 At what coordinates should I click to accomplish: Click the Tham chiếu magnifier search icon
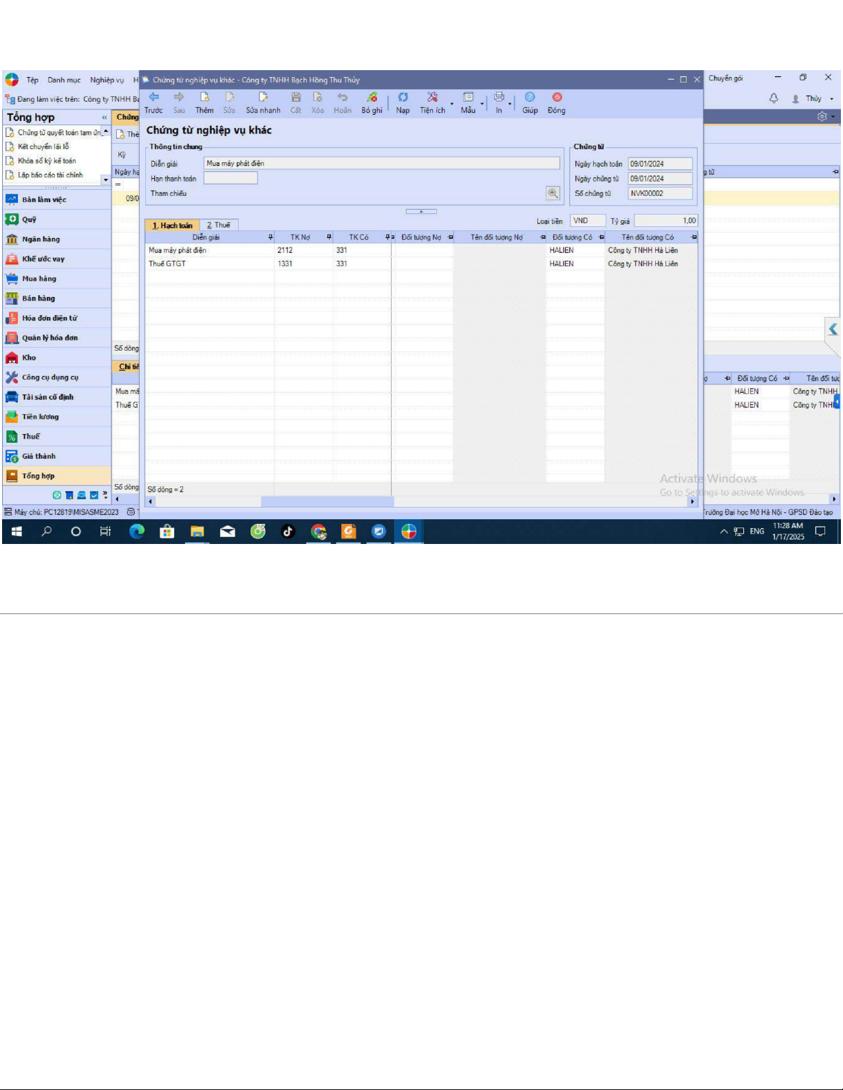(x=553, y=193)
